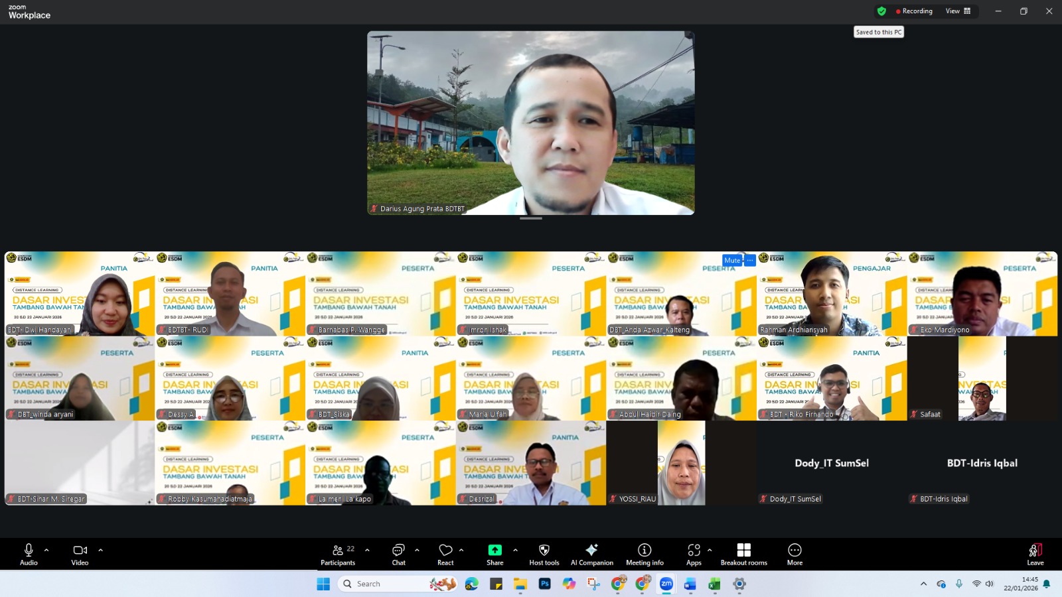Launch AI Companion
The image size is (1062, 597).
tap(591, 555)
